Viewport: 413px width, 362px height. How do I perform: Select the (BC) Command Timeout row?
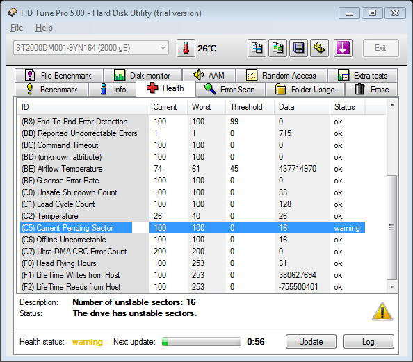pos(193,145)
